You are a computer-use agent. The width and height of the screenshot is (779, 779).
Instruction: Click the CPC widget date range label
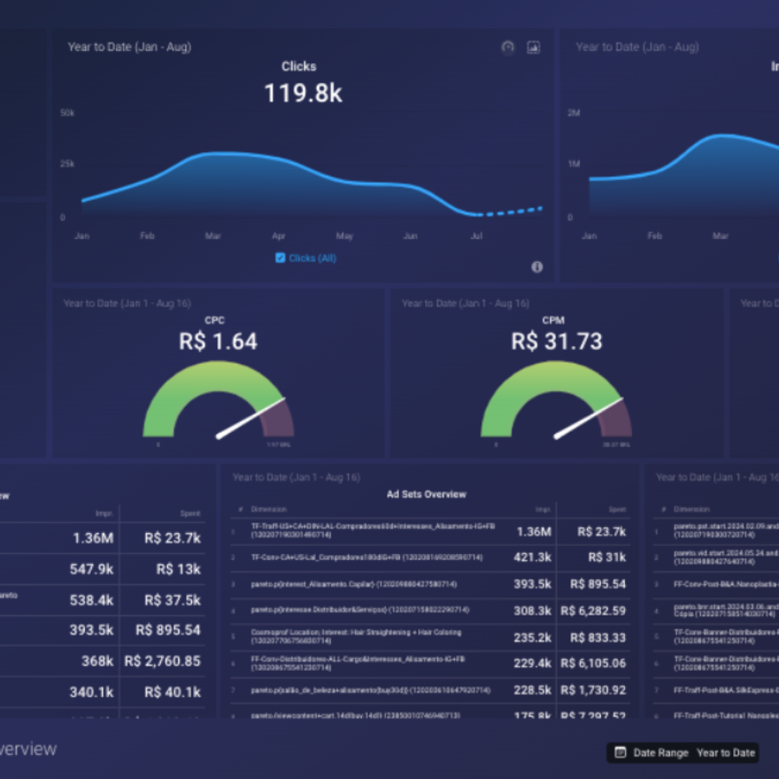[x=127, y=303]
